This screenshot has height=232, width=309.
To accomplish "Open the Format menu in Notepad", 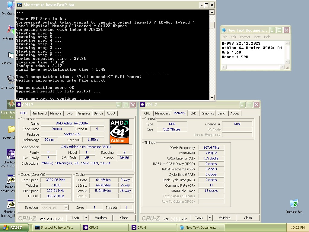I will point(245,37).
